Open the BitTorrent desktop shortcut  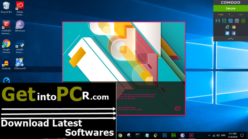pyautogui.click(x=20, y=26)
